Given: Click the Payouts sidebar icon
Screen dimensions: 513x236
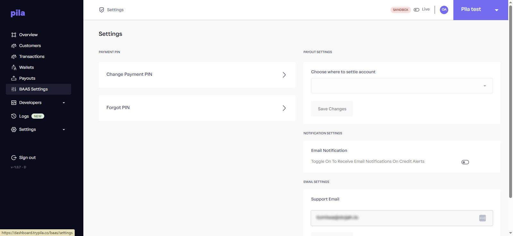Looking at the screenshot, I should pos(14,78).
